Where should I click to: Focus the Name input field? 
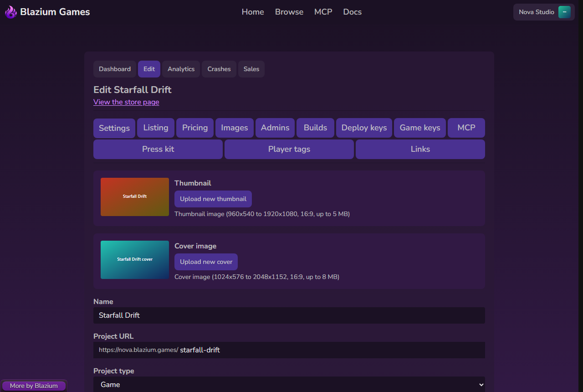coord(289,315)
